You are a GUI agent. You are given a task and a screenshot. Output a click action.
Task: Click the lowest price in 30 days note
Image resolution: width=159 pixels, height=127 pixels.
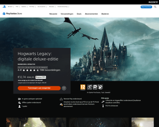point(32,83)
